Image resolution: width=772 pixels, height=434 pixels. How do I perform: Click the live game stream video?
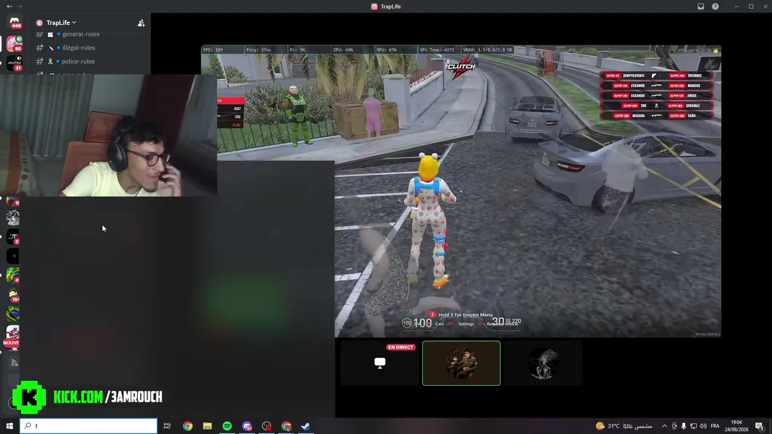tap(461, 192)
